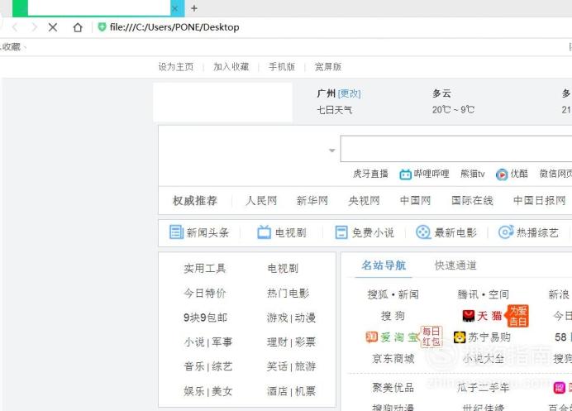Stop page loading with X button
572x411 pixels.
click(53, 27)
